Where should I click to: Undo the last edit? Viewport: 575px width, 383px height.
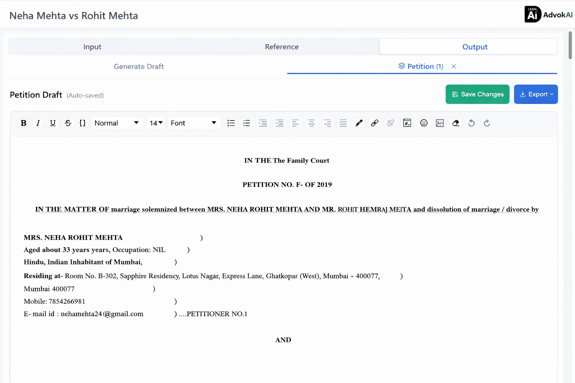pyautogui.click(x=472, y=123)
